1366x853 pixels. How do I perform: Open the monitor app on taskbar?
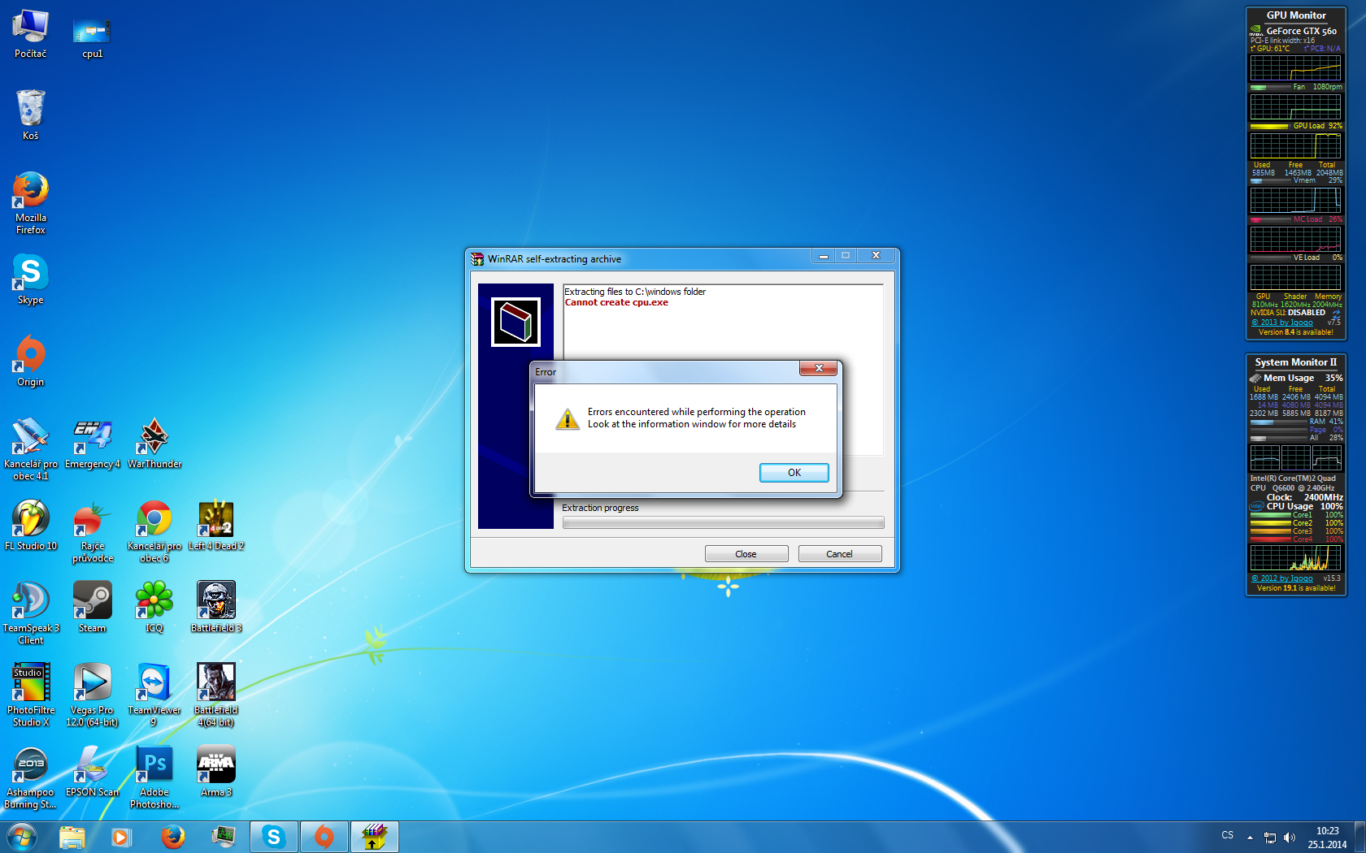point(223,837)
